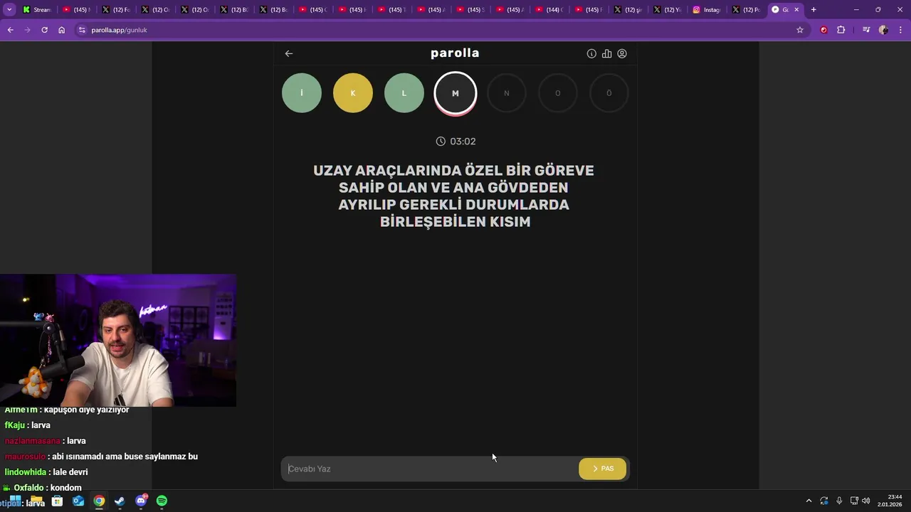Open the parolla user profile icon
Image resolution: width=911 pixels, height=512 pixels.
click(622, 53)
